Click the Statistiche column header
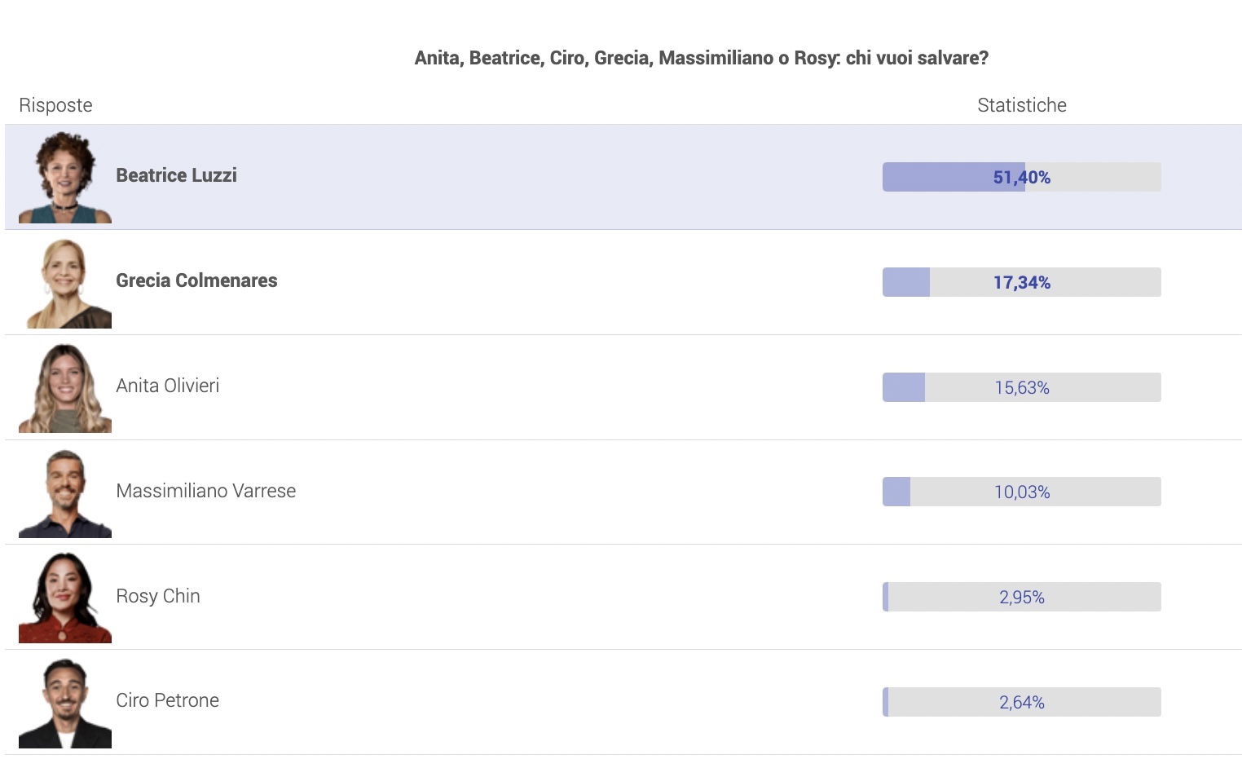1242x768 pixels. pos(1022,105)
